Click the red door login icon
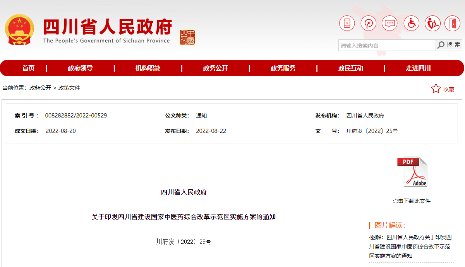This screenshot has width=465, height=267. tap(452, 24)
